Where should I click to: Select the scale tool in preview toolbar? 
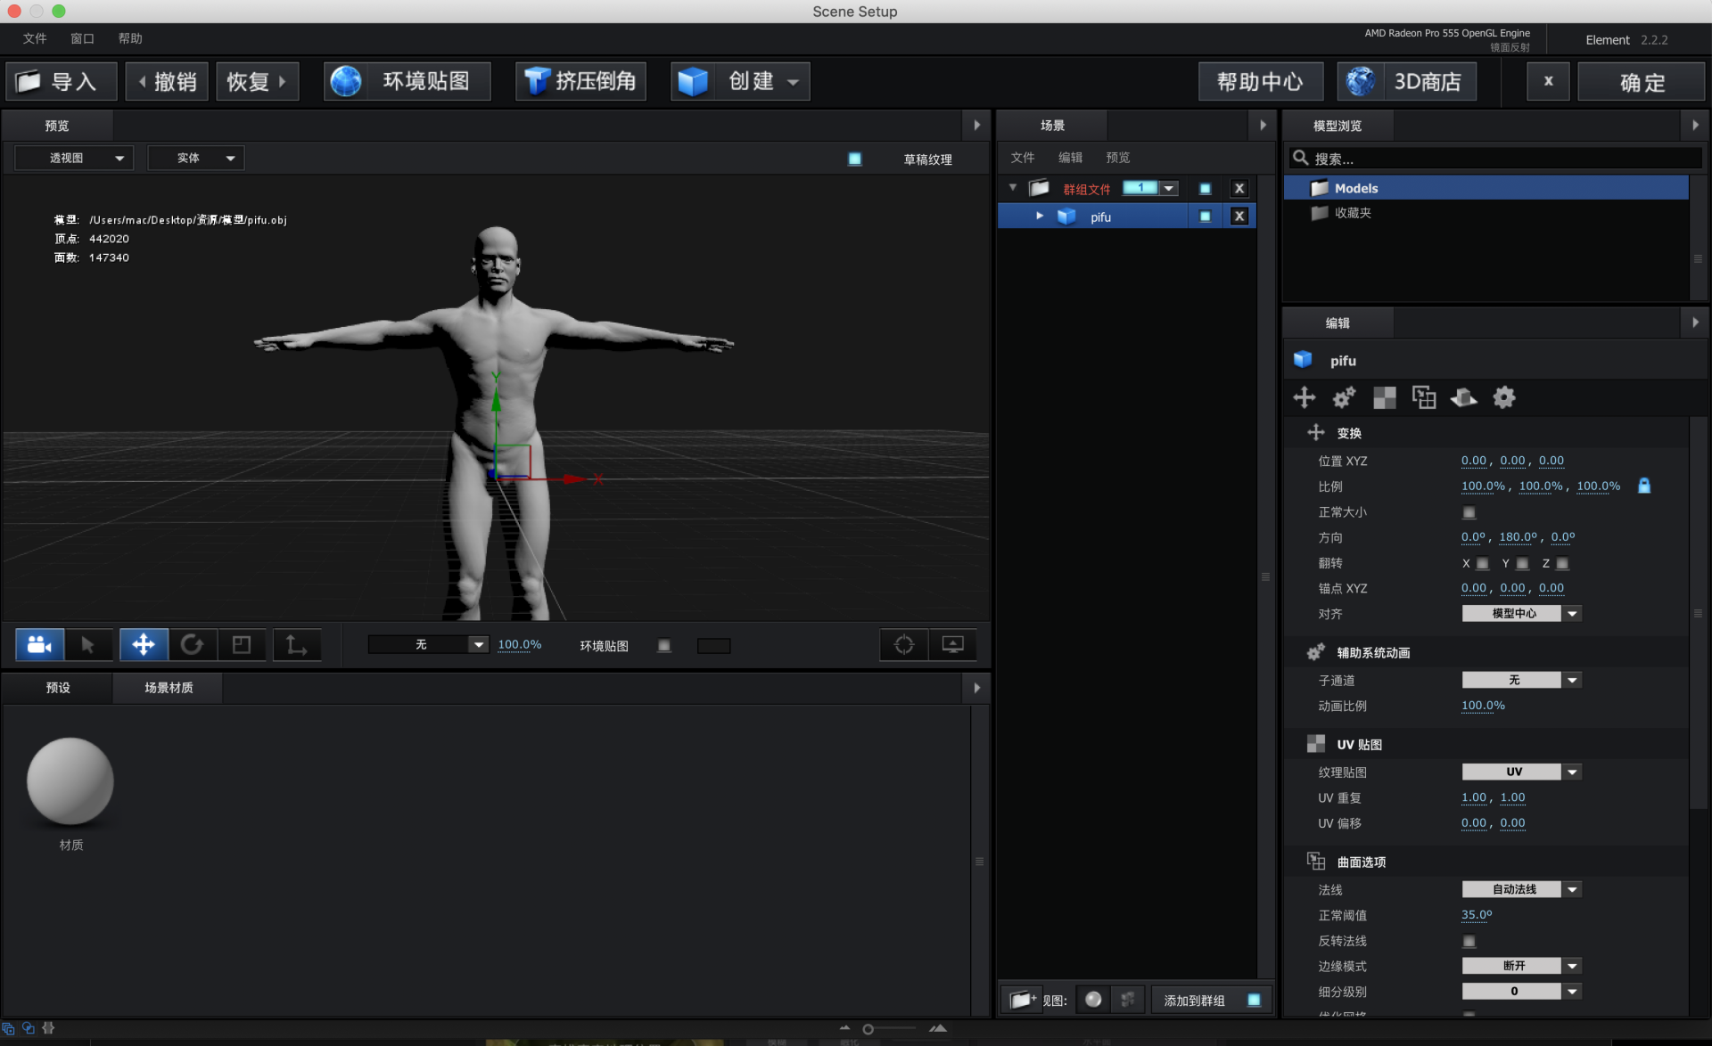click(241, 644)
